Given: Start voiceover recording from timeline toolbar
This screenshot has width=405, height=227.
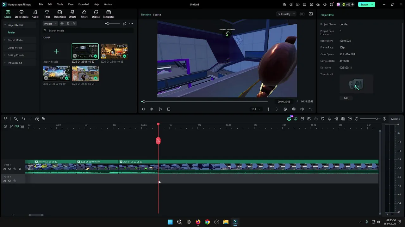Looking at the screenshot, I should (329, 119).
